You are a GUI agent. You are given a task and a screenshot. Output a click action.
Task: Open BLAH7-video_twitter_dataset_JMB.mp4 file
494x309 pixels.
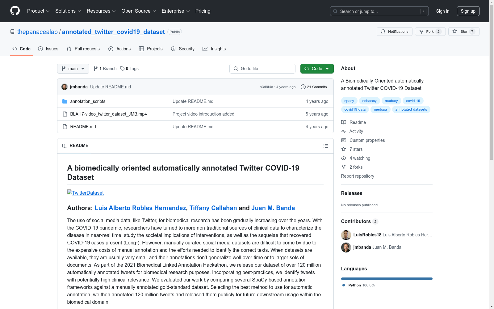108,114
